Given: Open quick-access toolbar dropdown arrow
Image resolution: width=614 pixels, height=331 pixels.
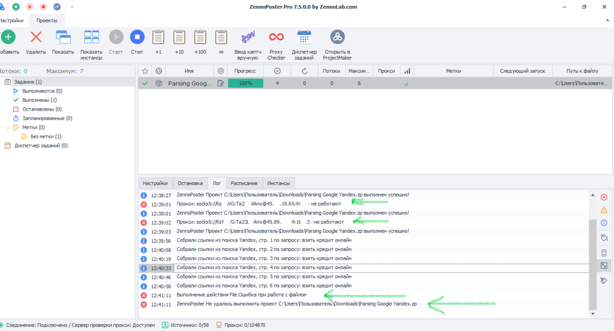Looking at the screenshot, I should tap(72, 7).
